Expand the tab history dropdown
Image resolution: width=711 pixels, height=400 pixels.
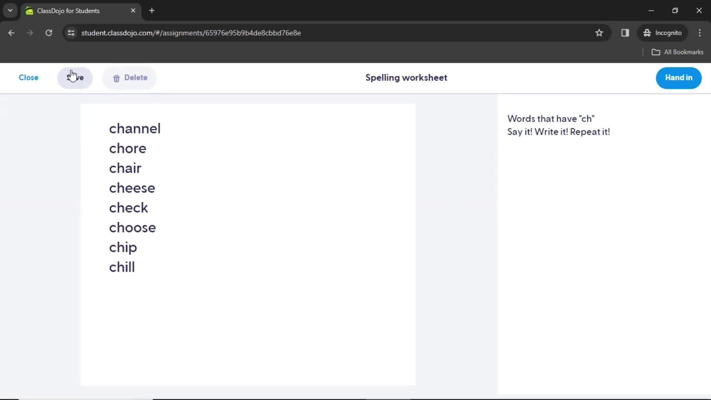click(x=10, y=10)
